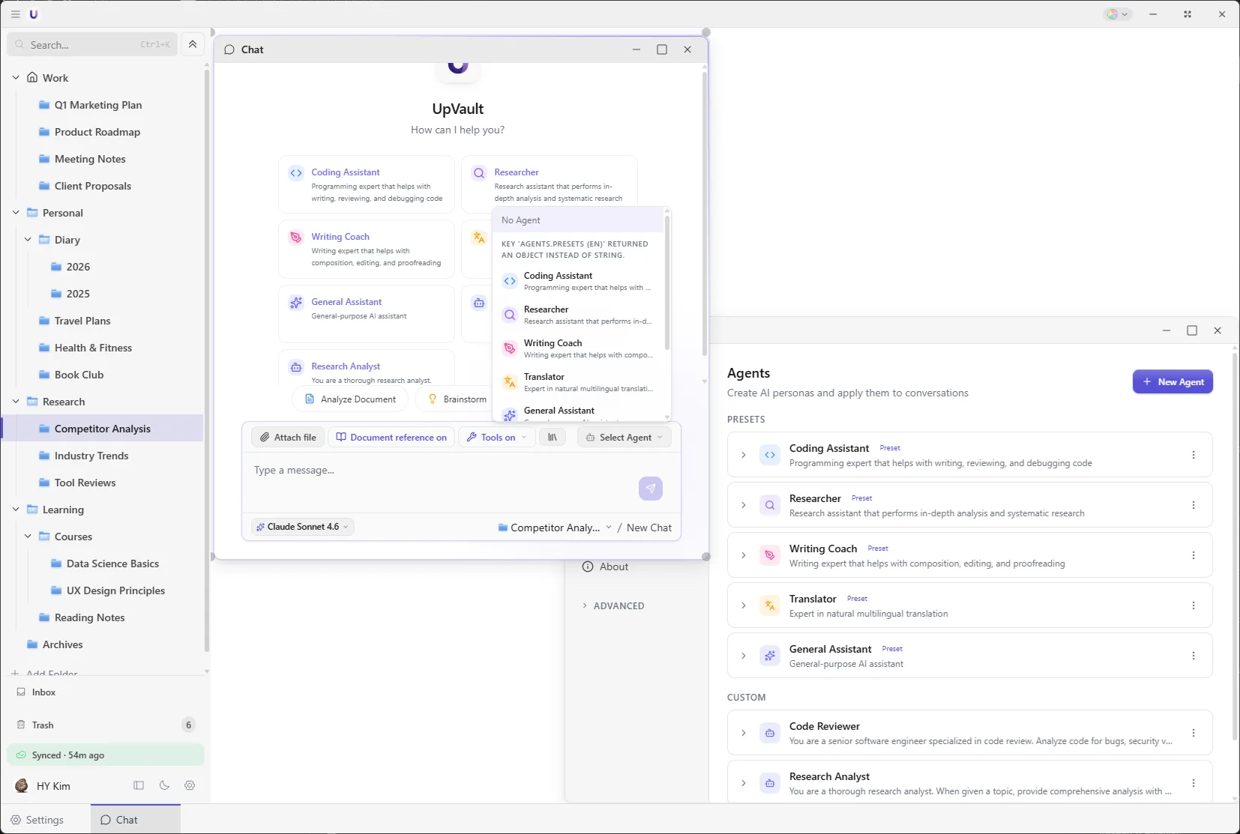Screen dimensions: 1240x834
Task: Open the library icon in chat toolbar
Action: click(553, 438)
